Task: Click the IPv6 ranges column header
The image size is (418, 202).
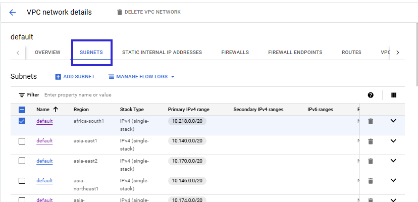Action: click(320, 110)
